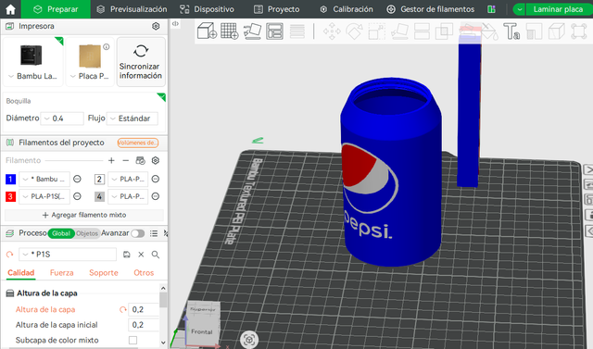Screen dimensions: 593x349
Task: Open filament 2 PLA-P preset dropdown
Action: pos(128,179)
